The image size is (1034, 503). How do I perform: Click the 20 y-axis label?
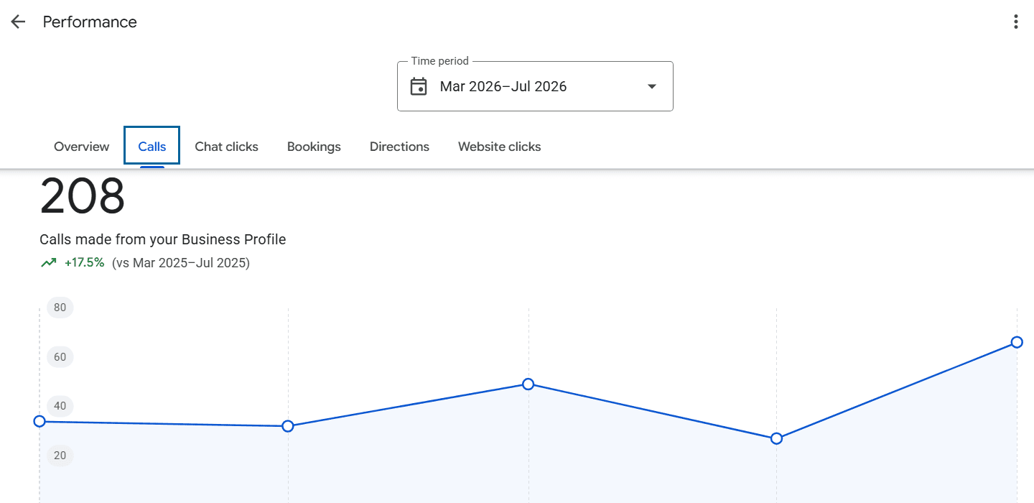(60, 456)
